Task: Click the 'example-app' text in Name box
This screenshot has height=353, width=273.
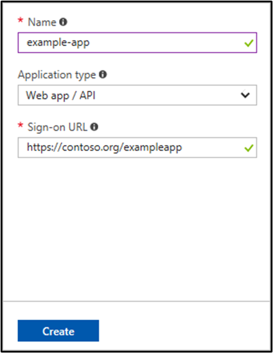Action: point(58,43)
